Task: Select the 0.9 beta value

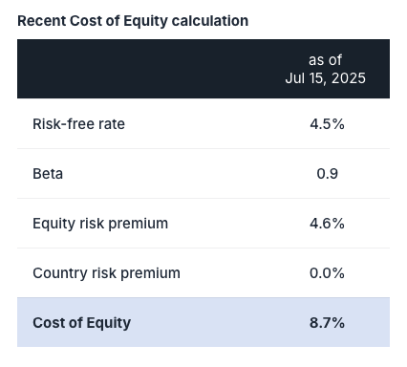Action: click(327, 174)
